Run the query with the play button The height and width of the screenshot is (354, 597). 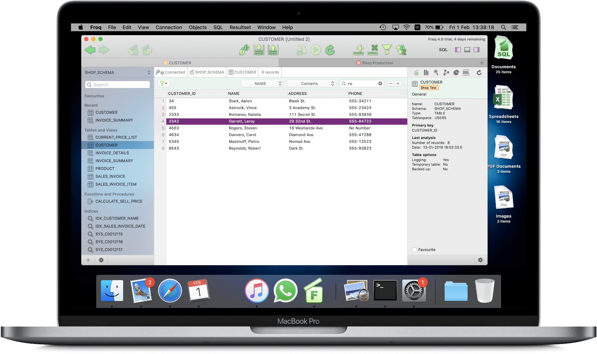point(316,50)
